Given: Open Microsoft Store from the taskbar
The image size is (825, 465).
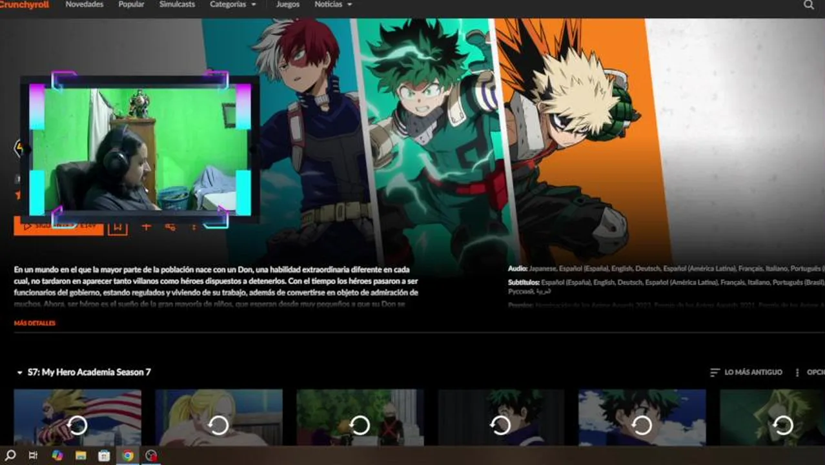Looking at the screenshot, I should [x=104, y=455].
